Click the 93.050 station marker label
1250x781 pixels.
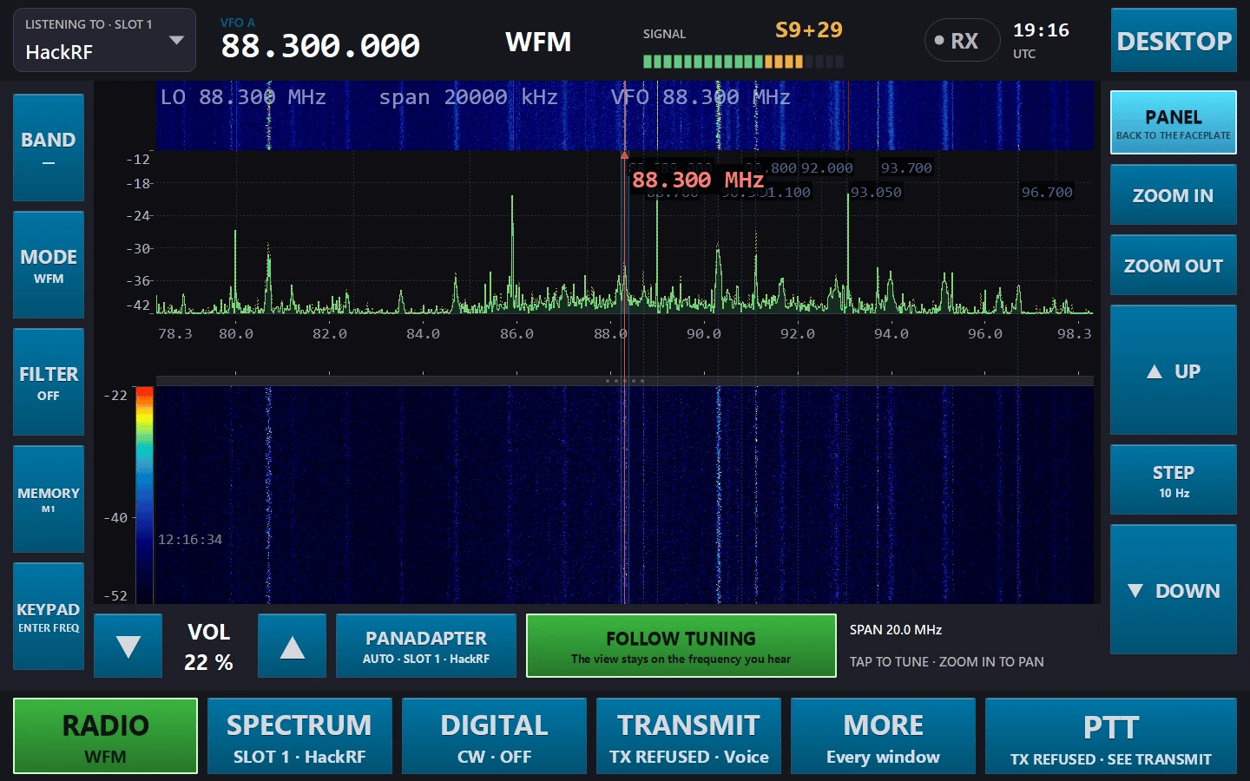876,193
